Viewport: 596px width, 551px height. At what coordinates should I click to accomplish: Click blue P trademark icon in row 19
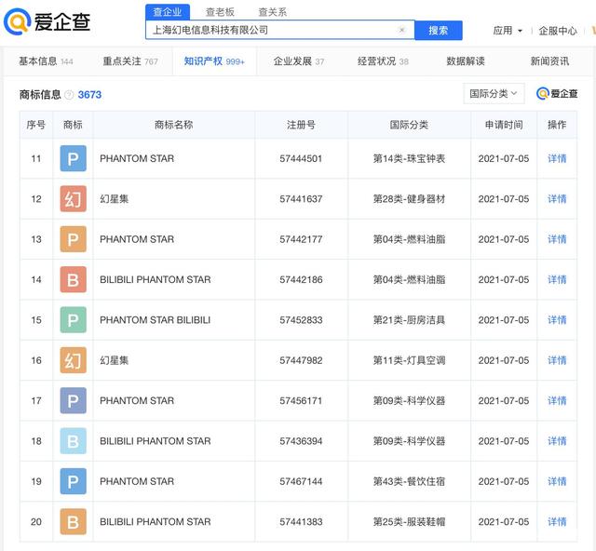(x=73, y=481)
